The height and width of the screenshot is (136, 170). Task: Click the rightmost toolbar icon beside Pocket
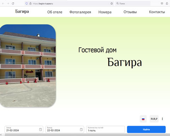167,4
